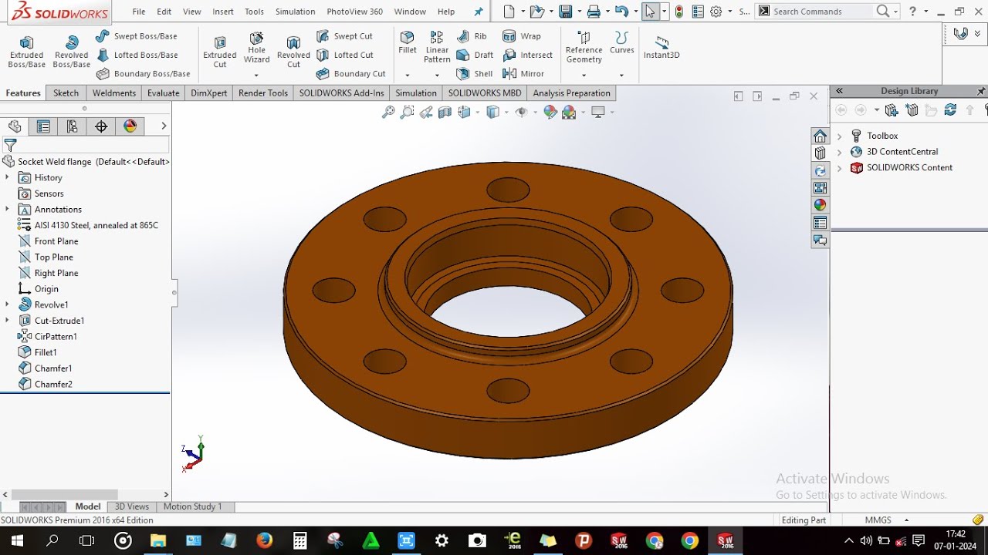The image size is (988, 555).
Task: Expand the Cut-Extrude1 feature
Action: click(x=7, y=320)
